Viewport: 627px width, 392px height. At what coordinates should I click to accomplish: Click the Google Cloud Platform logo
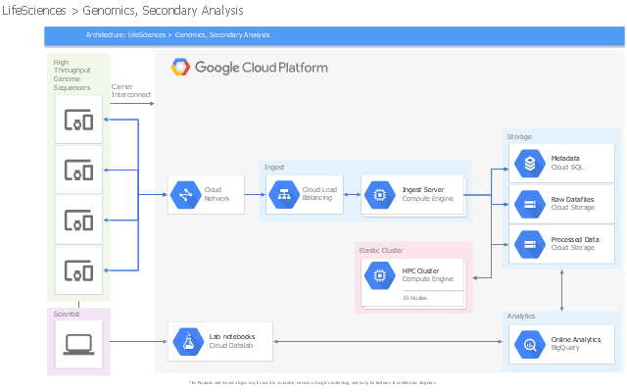(x=249, y=68)
